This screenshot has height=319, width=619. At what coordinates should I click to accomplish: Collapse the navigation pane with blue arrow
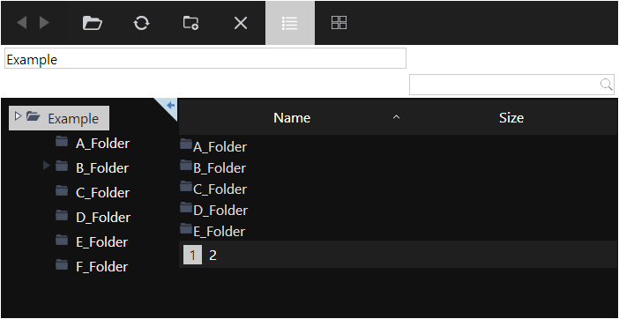(170, 105)
